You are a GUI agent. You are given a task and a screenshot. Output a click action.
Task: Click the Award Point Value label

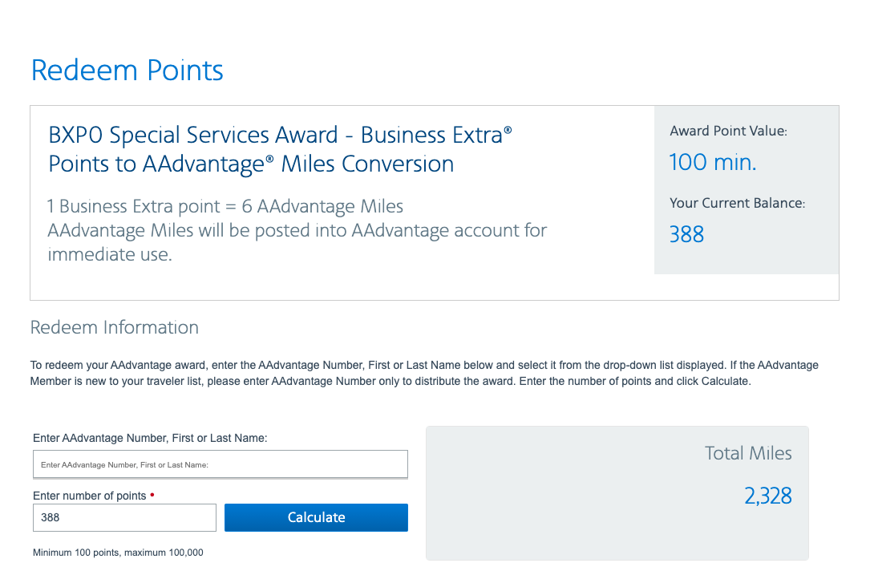(728, 131)
